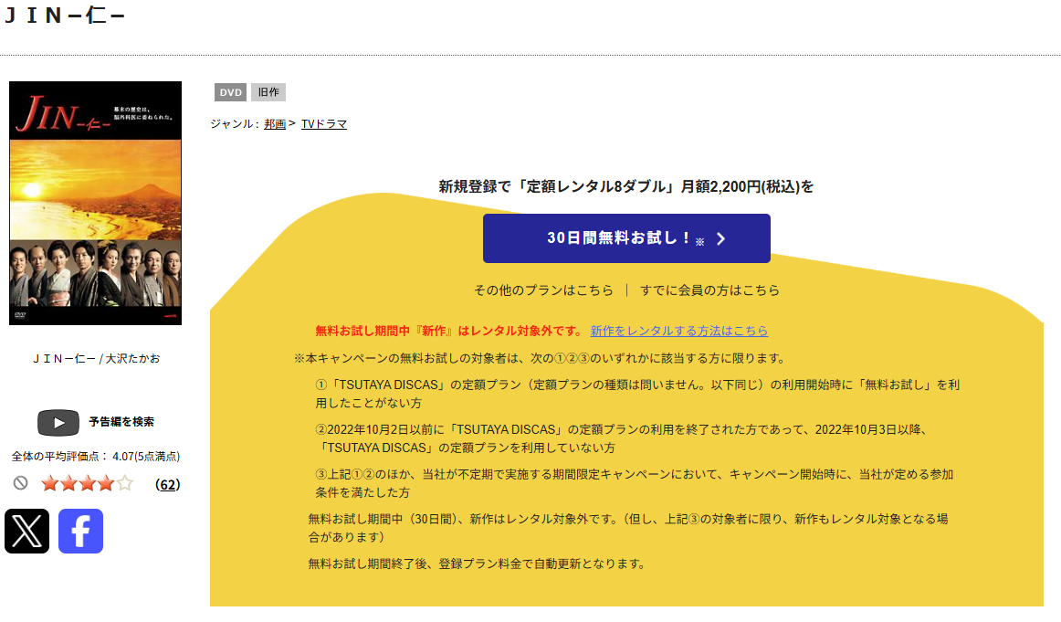1061x622 pixels.
Task: Click the JIN-仁- page title heading
Action: [x=65, y=15]
